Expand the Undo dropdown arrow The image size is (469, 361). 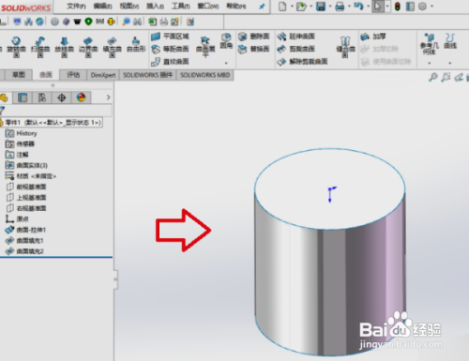pos(368,7)
